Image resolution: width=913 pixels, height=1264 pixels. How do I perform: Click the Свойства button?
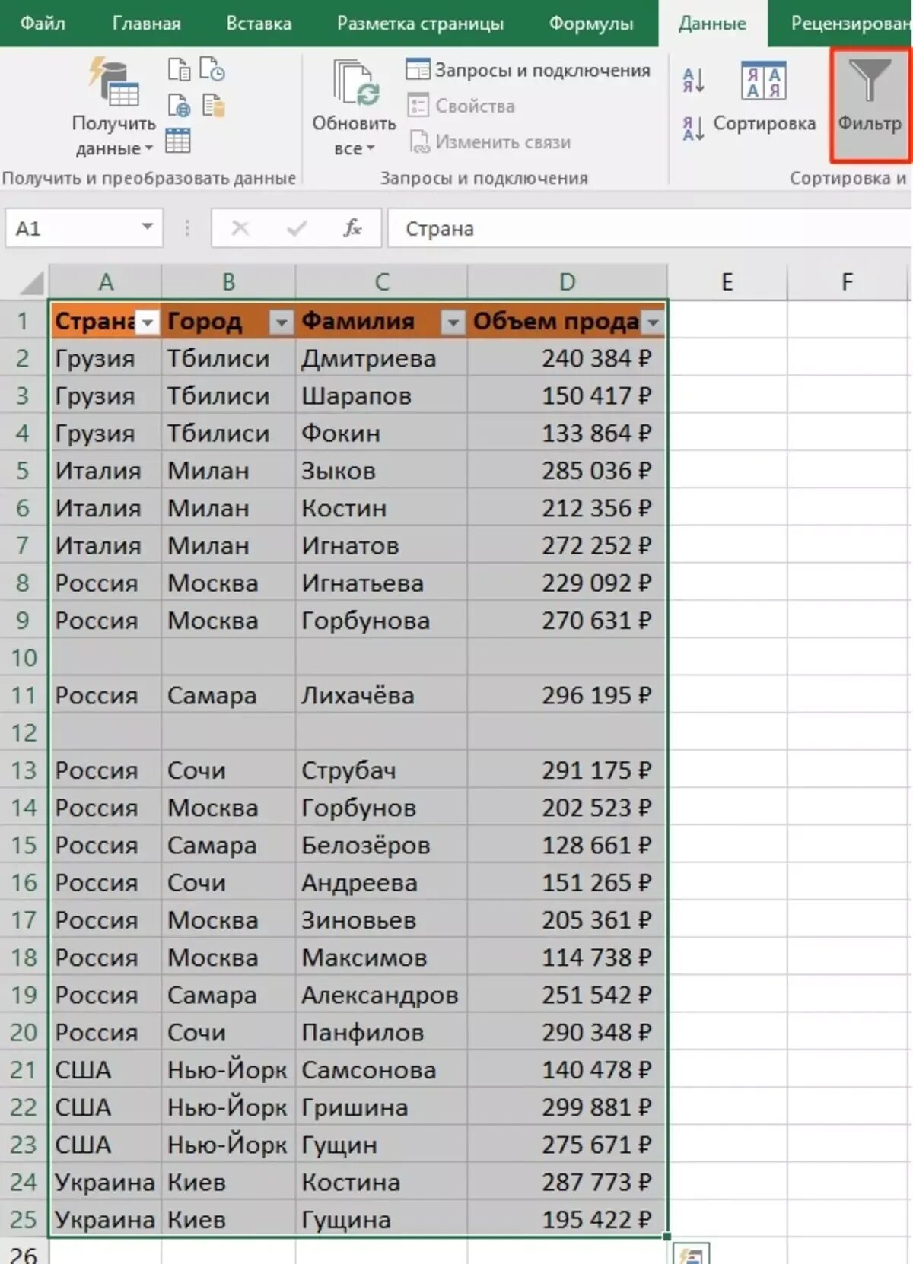click(461, 106)
